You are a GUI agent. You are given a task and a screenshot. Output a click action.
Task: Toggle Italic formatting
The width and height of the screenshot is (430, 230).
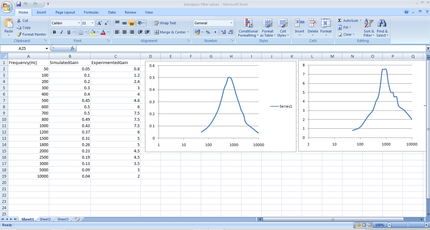click(x=61, y=32)
